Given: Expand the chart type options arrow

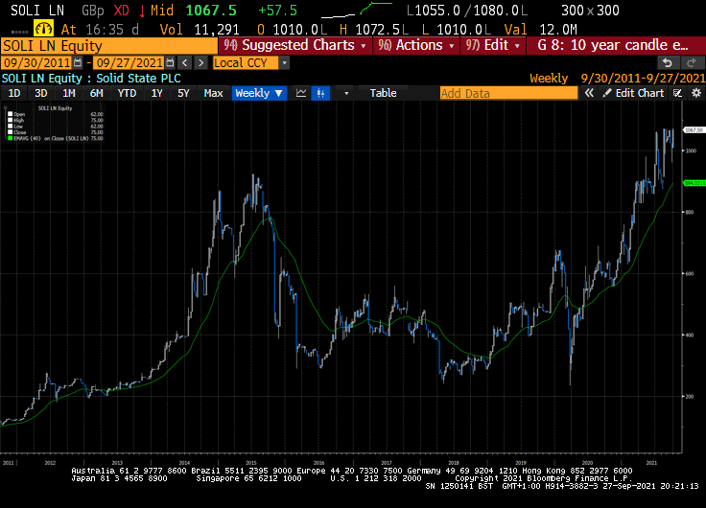Looking at the screenshot, I should (x=346, y=93).
